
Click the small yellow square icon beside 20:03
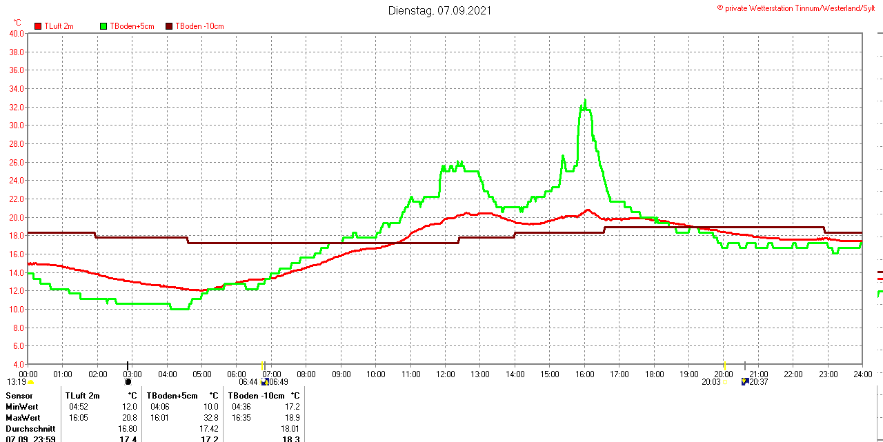click(x=724, y=382)
